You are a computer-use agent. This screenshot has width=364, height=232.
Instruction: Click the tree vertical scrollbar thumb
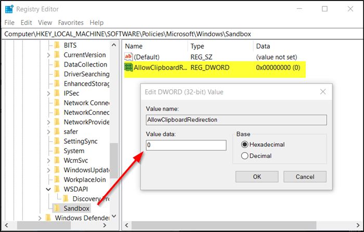tap(114, 160)
